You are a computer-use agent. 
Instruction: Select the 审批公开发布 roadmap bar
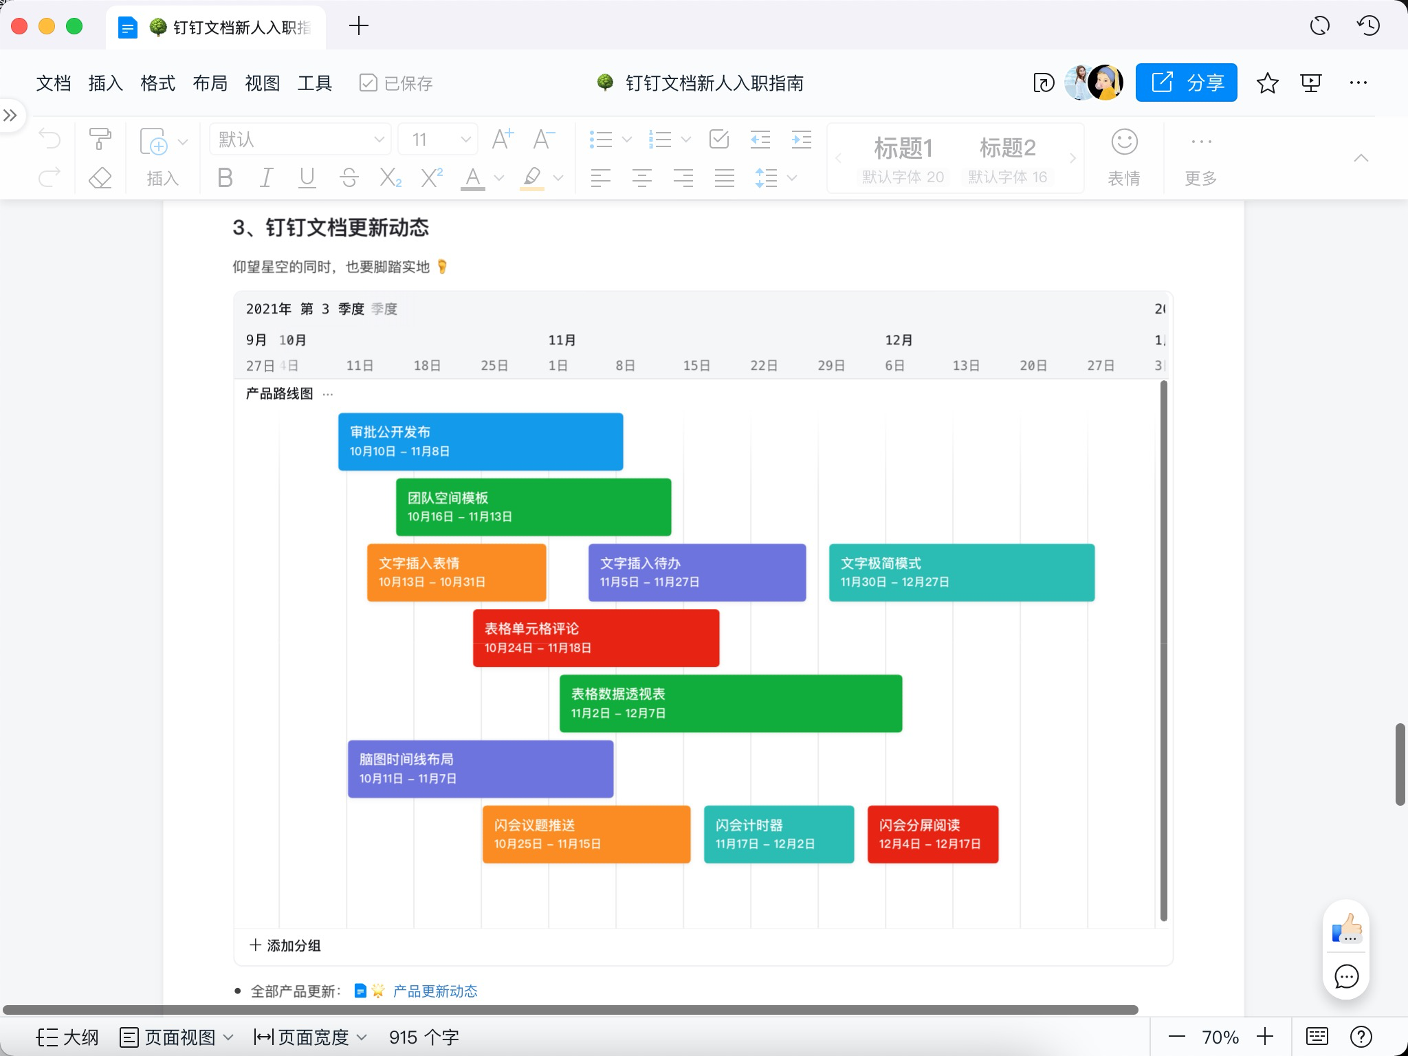click(x=481, y=441)
